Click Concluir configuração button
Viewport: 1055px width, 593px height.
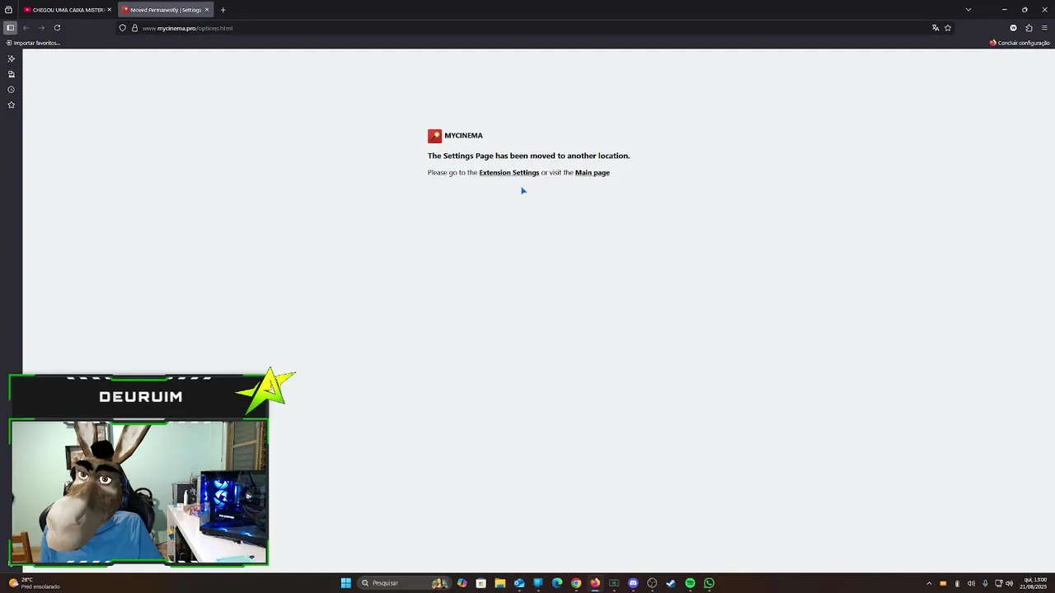(x=1020, y=43)
